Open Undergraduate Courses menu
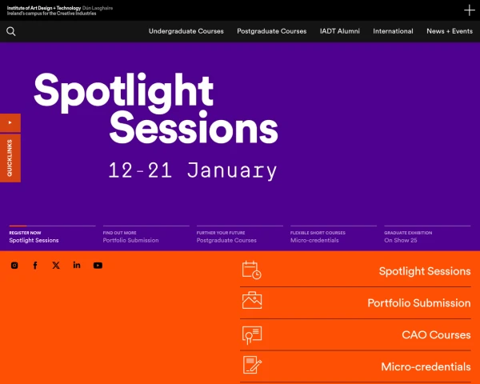Viewport: 480px width, 384px height. [186, 31]
